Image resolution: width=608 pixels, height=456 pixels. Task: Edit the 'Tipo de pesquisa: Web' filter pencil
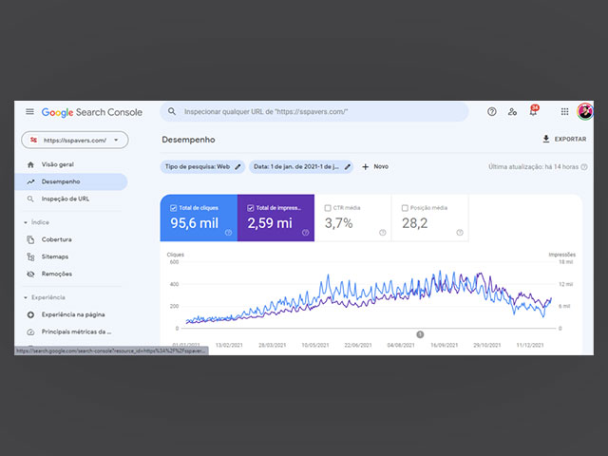[237, 166]
